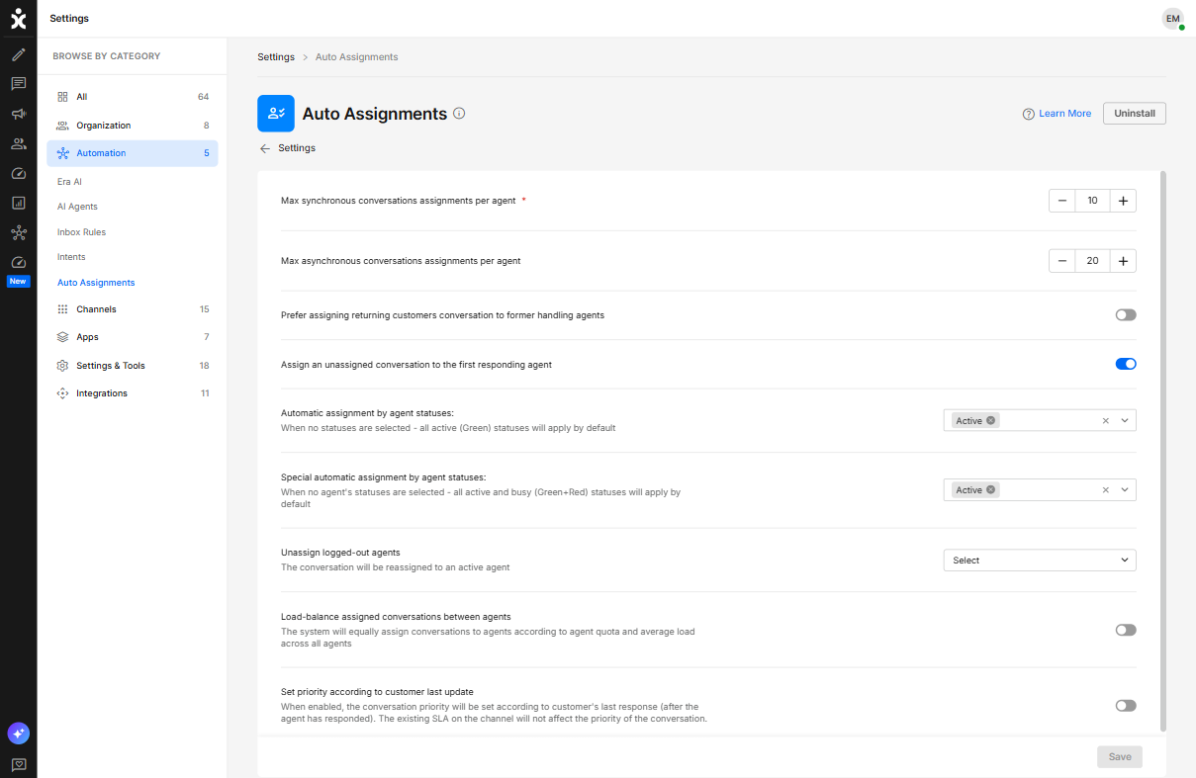Enable prefer returning customers to former agents toggle
This screenshot has height=778, width=1196.
pos(1126,315)
